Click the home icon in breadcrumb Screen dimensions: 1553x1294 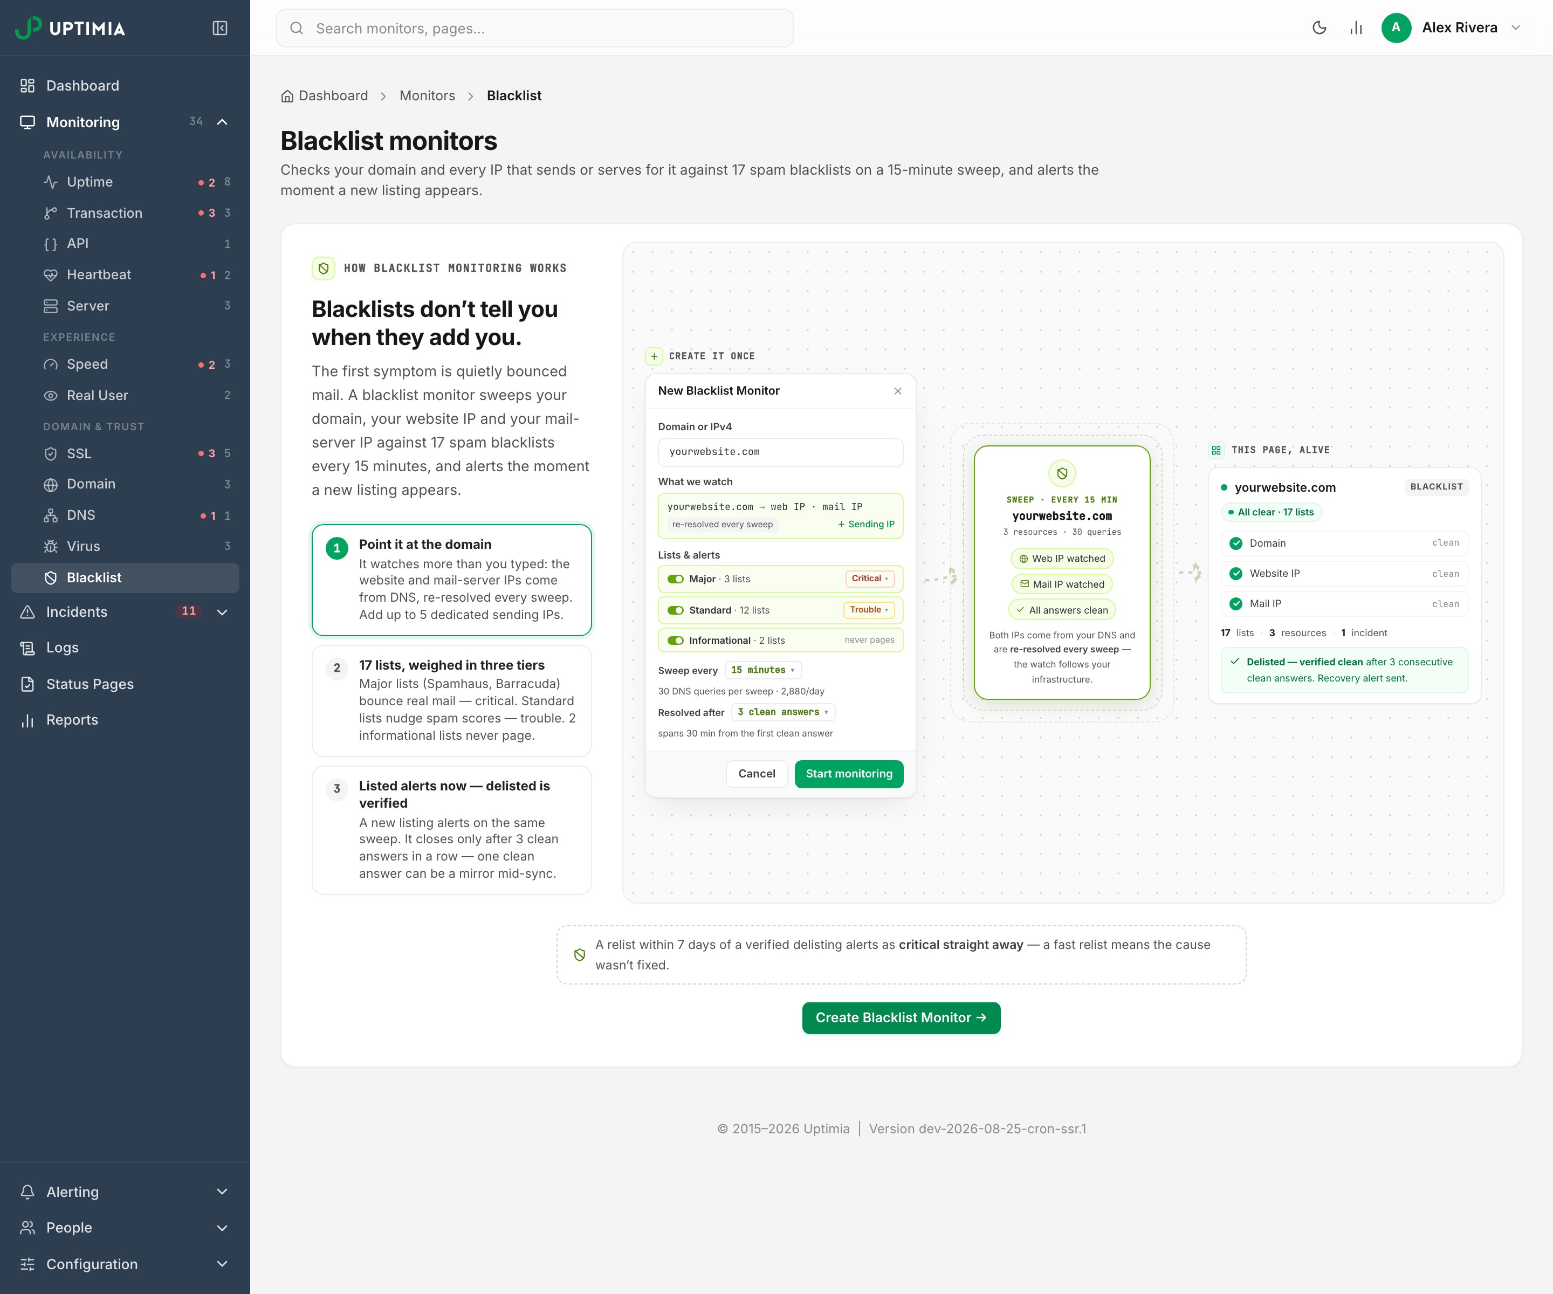point(287,96)
